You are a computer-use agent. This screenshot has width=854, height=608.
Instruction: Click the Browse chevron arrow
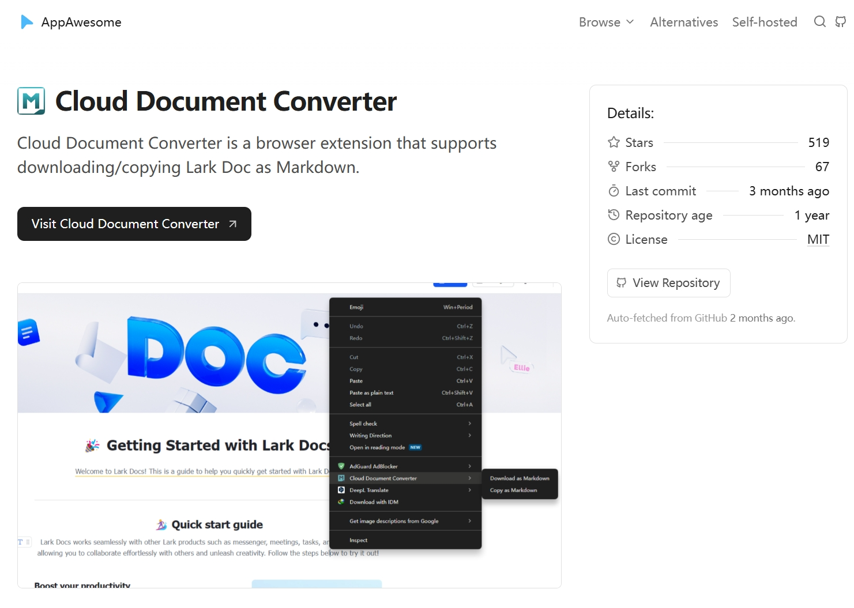pos(630,22)
